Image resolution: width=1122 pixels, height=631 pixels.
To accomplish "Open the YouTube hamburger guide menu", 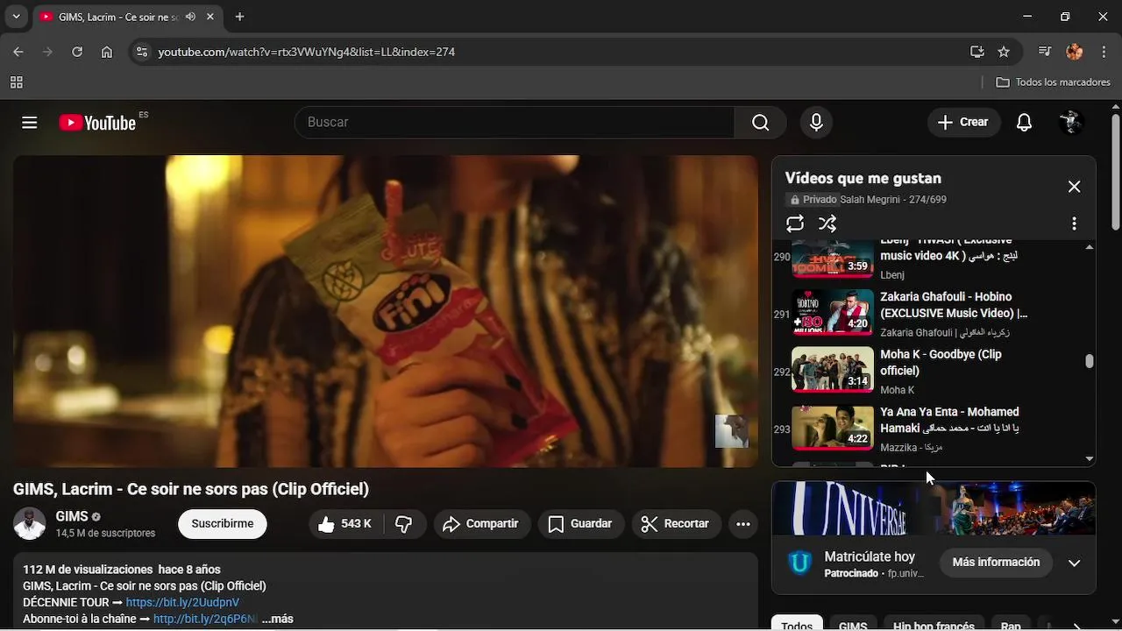I will pos(30,123).
